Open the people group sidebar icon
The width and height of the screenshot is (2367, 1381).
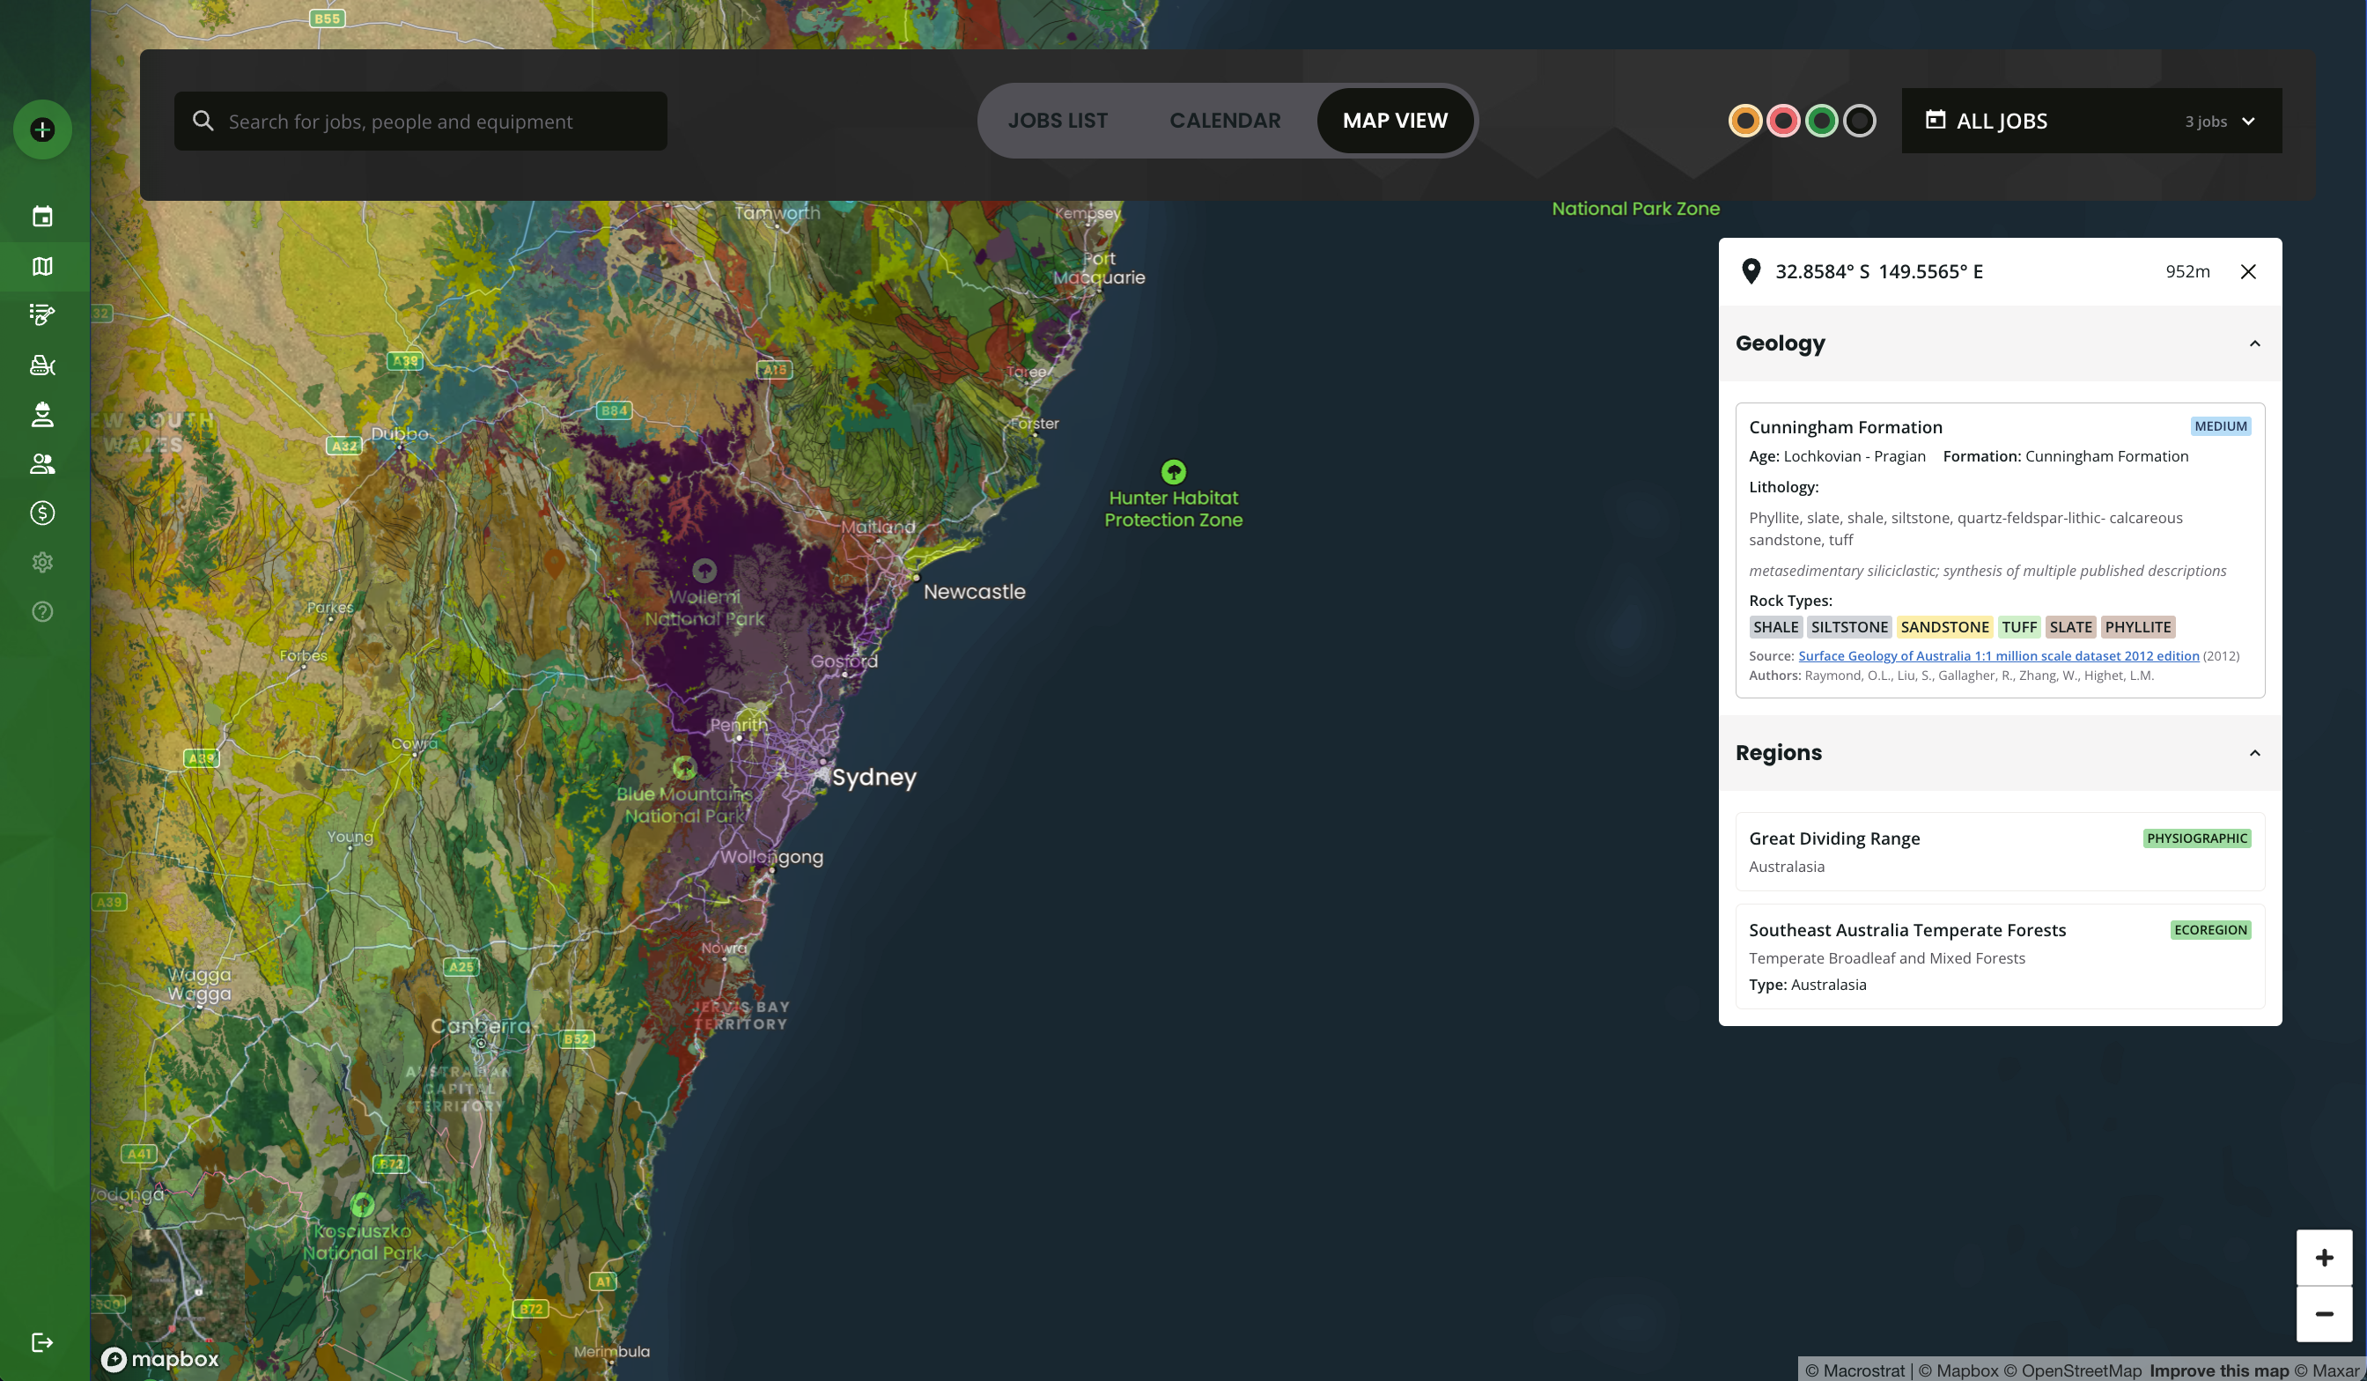42,463
